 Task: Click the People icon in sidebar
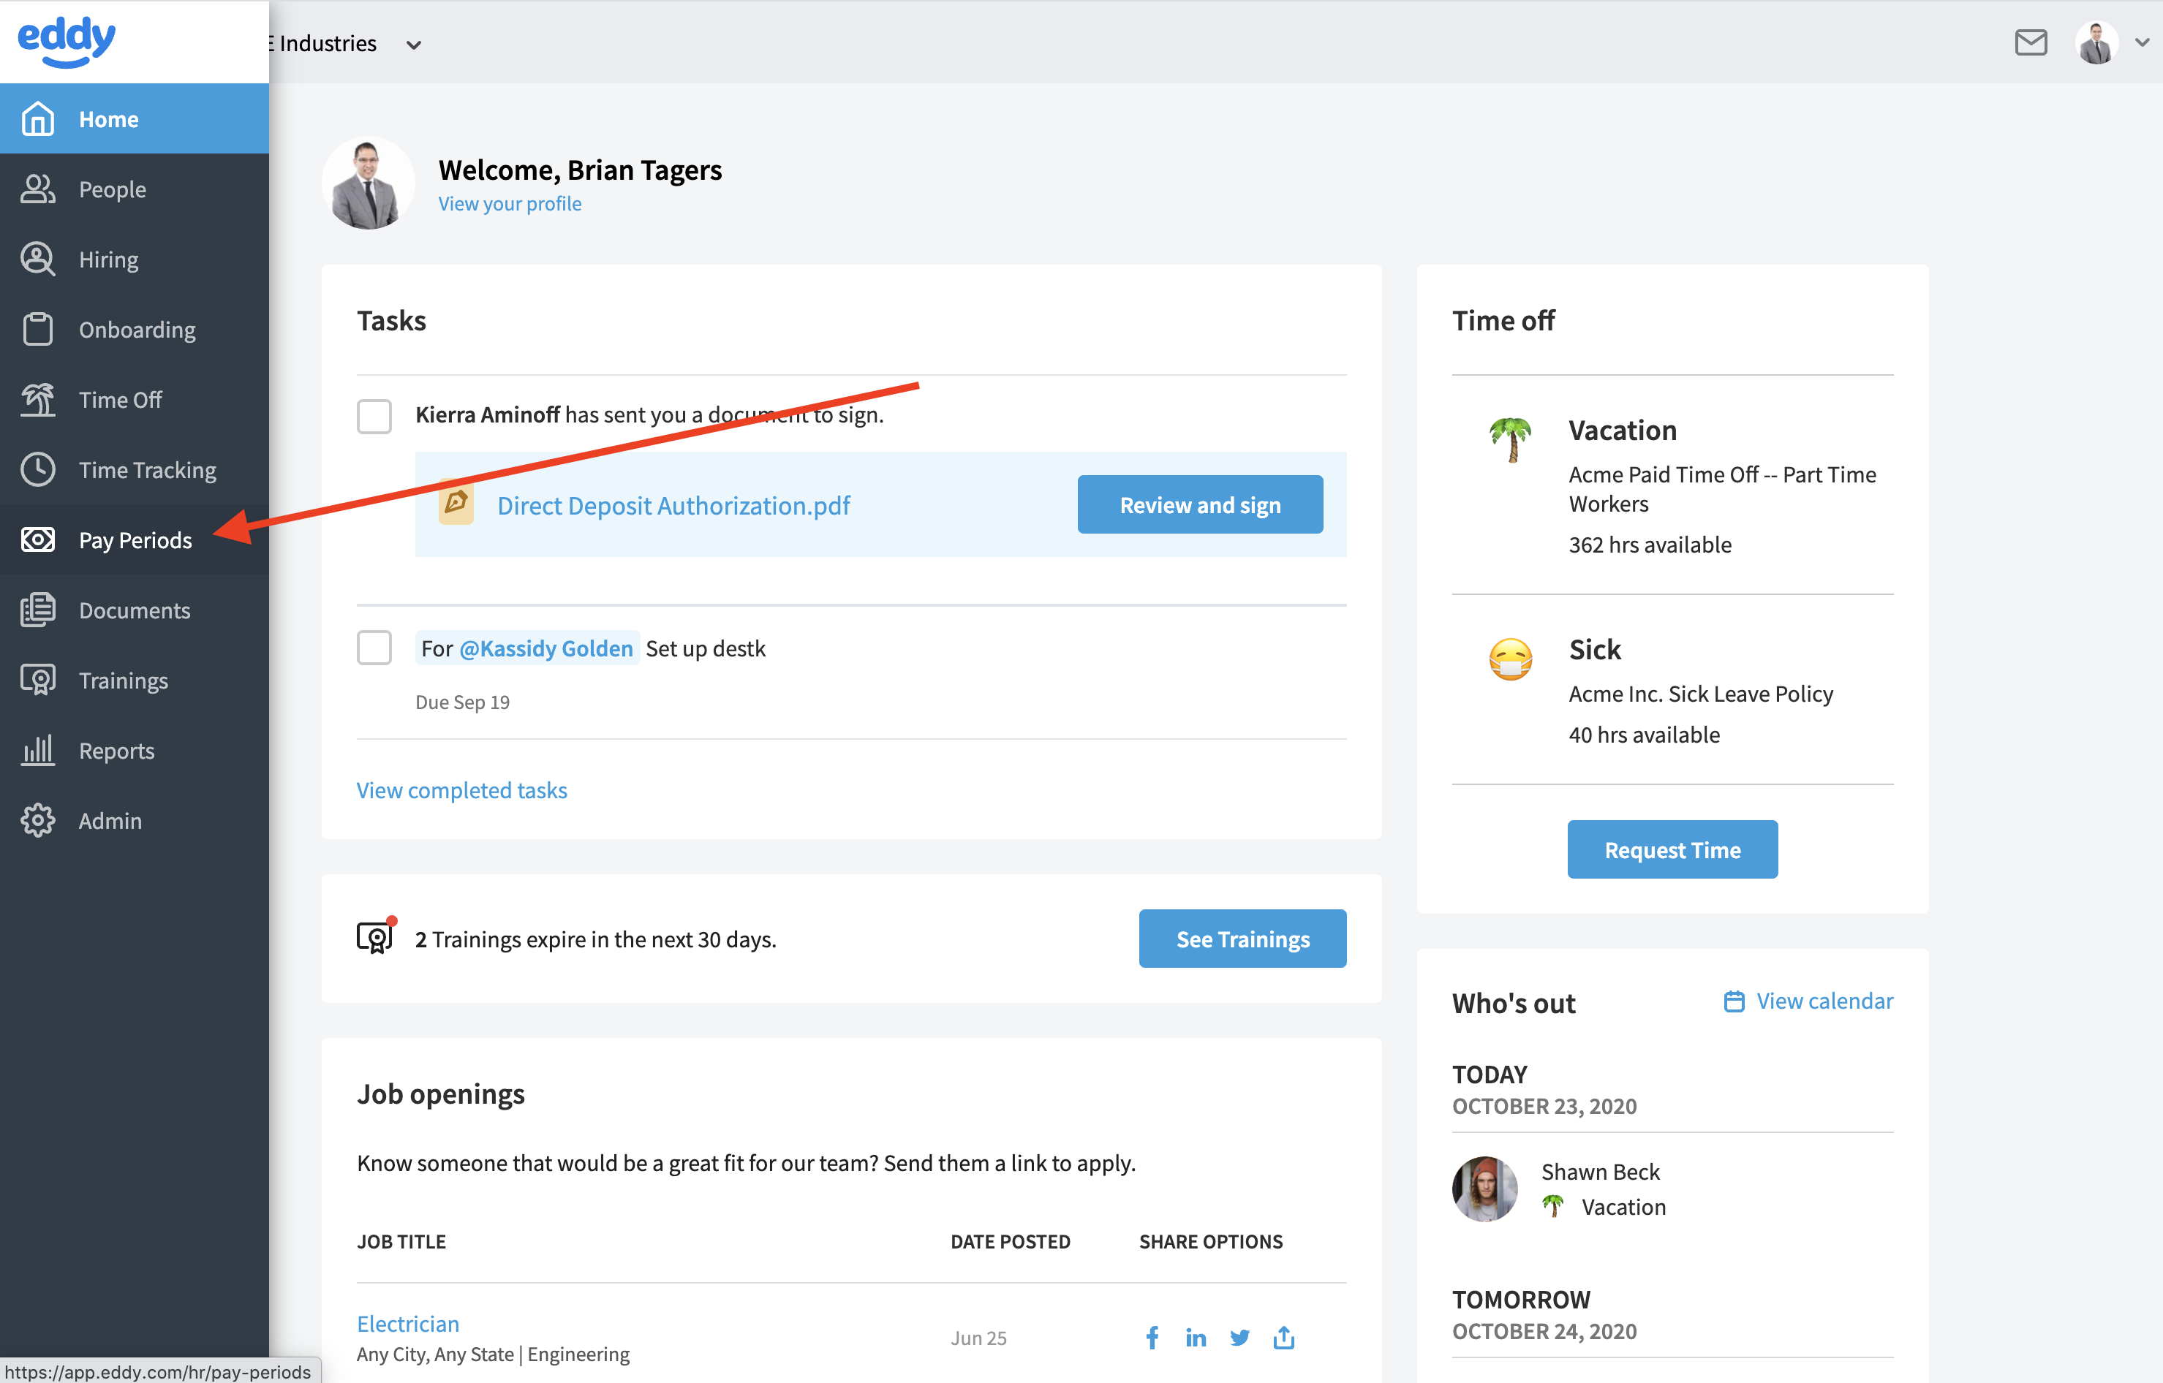[38, 189]
